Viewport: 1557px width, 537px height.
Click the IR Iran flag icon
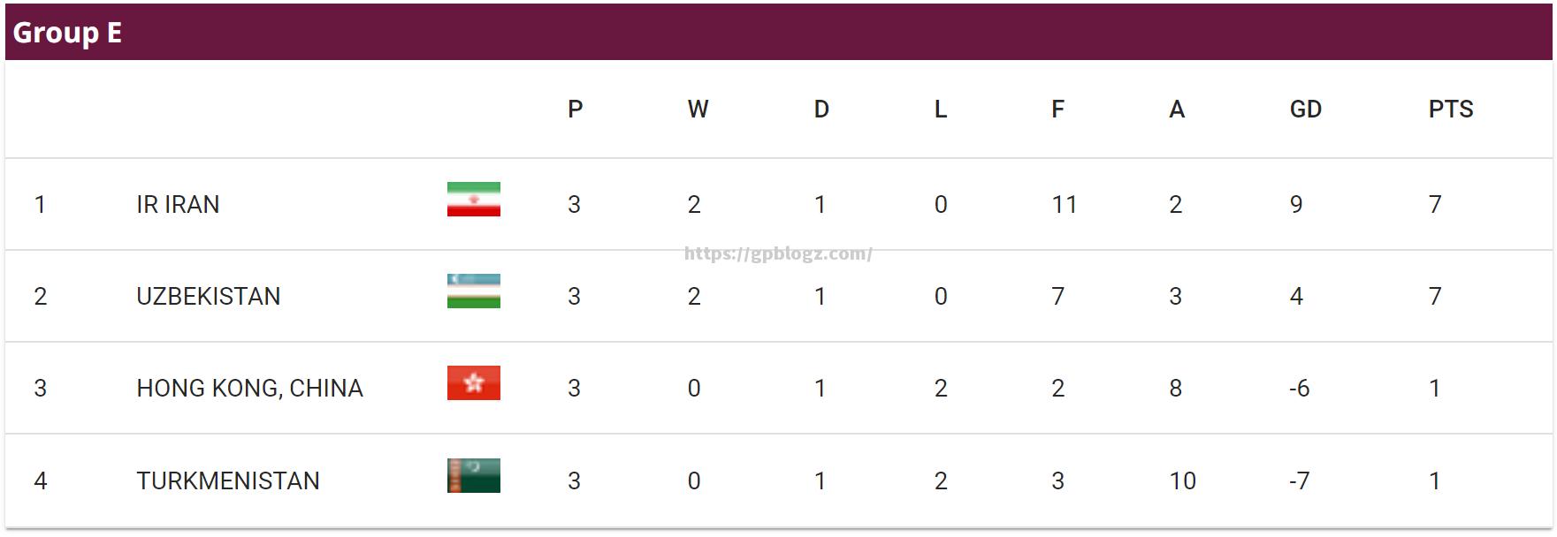pos(474,200)
